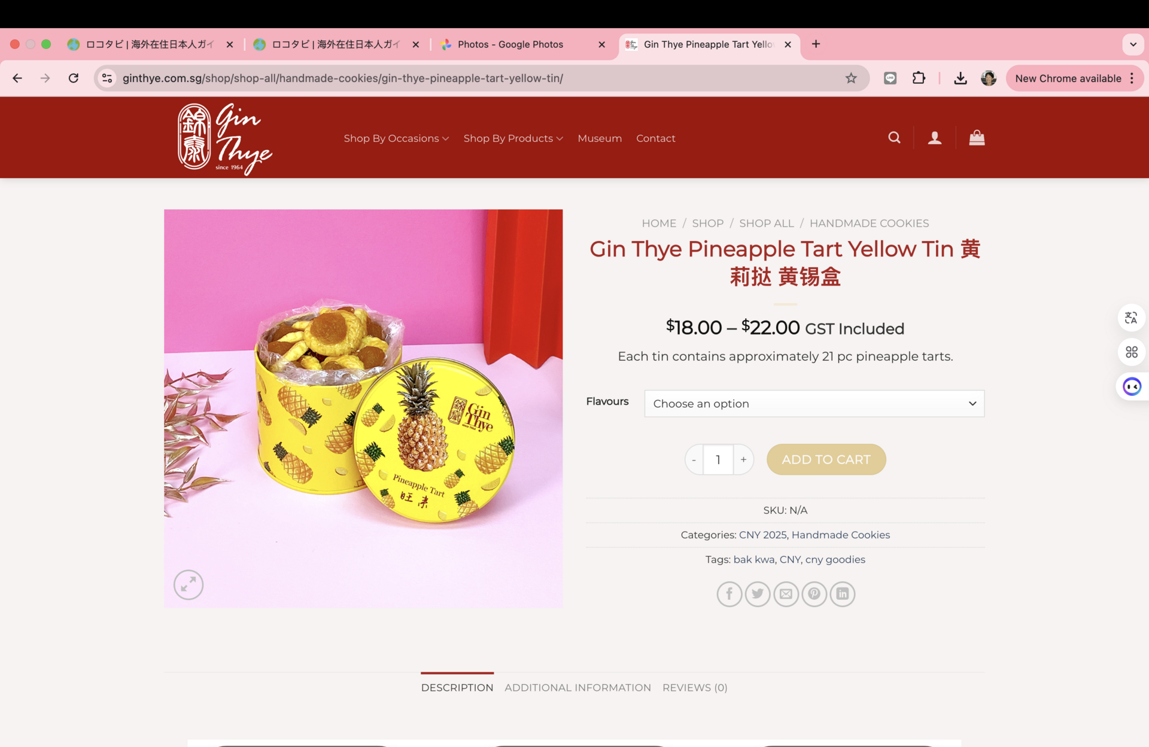The height and width of the screenshot is (747, 1149).
Task: Expand Shop By Products menu
Action: pos(513,138)
